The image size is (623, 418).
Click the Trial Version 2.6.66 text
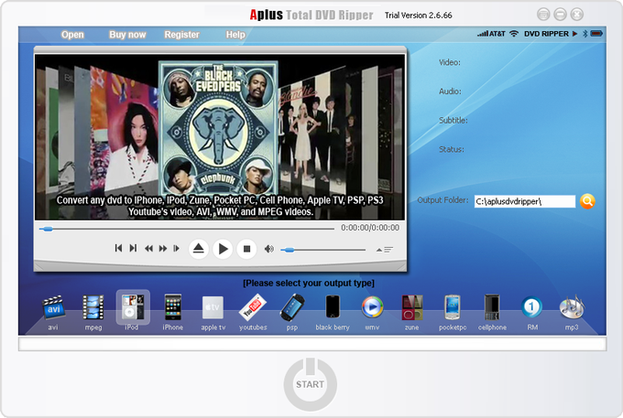pyautogui.click(x=419, y=16)
